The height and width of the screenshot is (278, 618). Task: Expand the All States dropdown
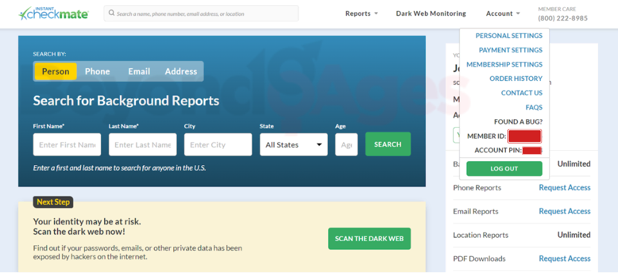[293, 144]
